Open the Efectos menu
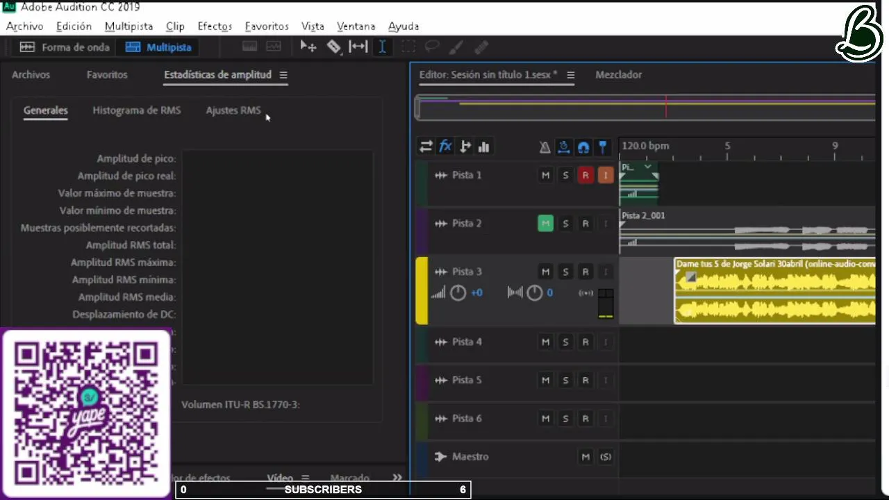 pos(215,26)
